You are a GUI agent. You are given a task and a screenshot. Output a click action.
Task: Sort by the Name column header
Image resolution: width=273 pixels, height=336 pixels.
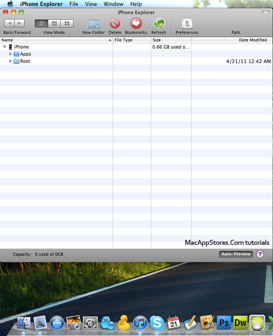(56, 40)
